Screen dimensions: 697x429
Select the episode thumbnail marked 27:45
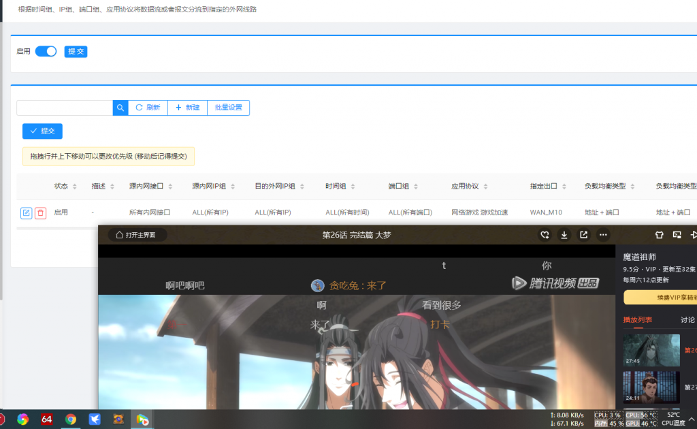651,350
